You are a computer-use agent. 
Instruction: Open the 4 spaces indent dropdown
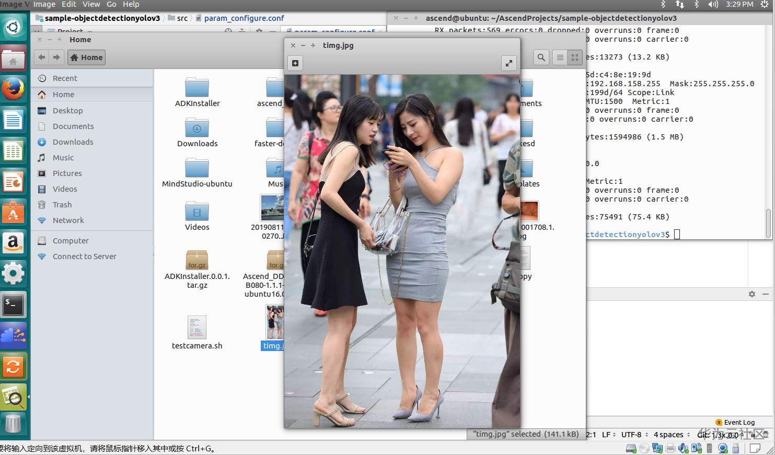[671, 435]
